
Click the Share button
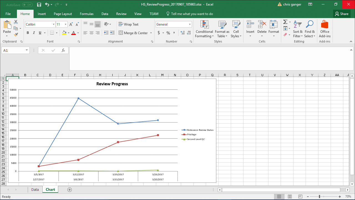coord(341,14)
